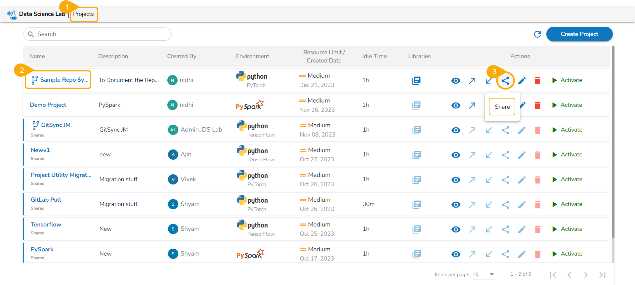This screenshot has width=635, height=285.
Task: Click the libraries icon in GitLab Pull row
Action: point(416,204)
